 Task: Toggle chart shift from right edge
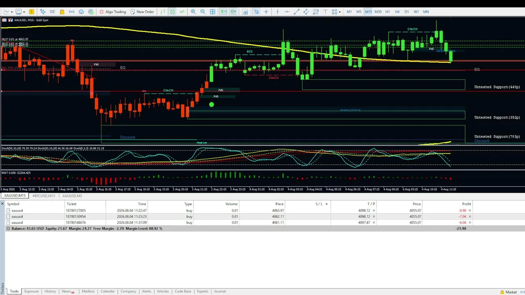pos(233,11)
